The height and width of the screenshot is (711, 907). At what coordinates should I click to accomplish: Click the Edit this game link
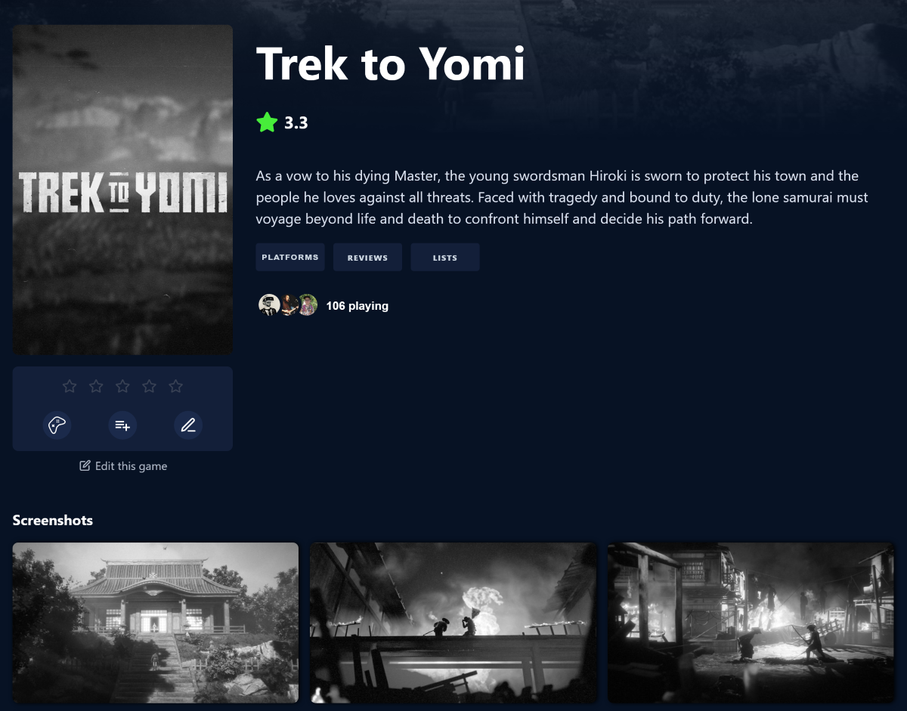(x=123, y=466)
